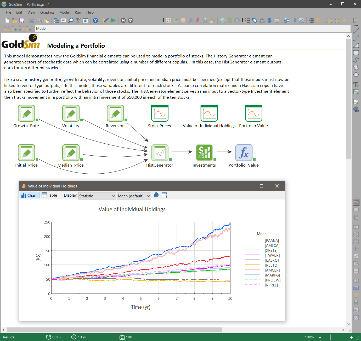Open the kg units weight icon

click(x=262, y=20)
